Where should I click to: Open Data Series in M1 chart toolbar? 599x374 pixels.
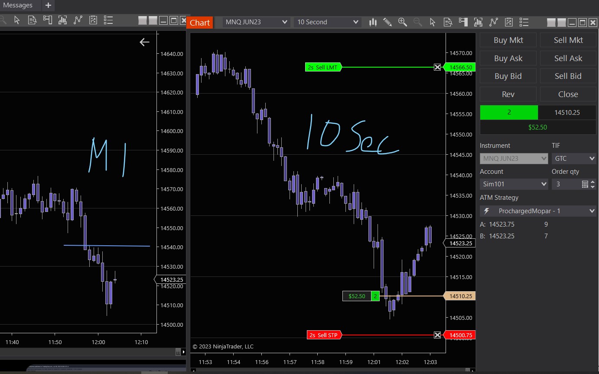62,20
